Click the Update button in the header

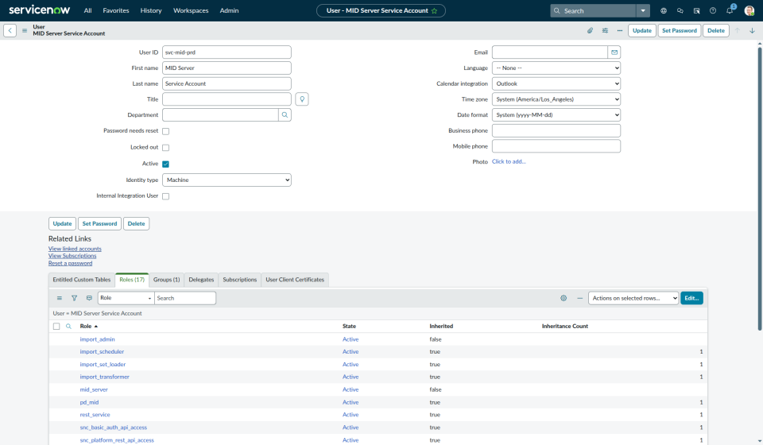(x=642, y=31)
